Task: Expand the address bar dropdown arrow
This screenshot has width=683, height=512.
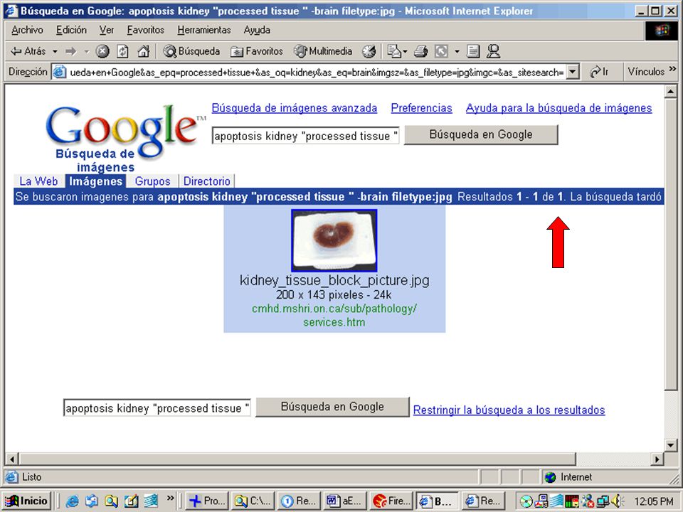Action: pyautogui.click(x=573, y=73)
